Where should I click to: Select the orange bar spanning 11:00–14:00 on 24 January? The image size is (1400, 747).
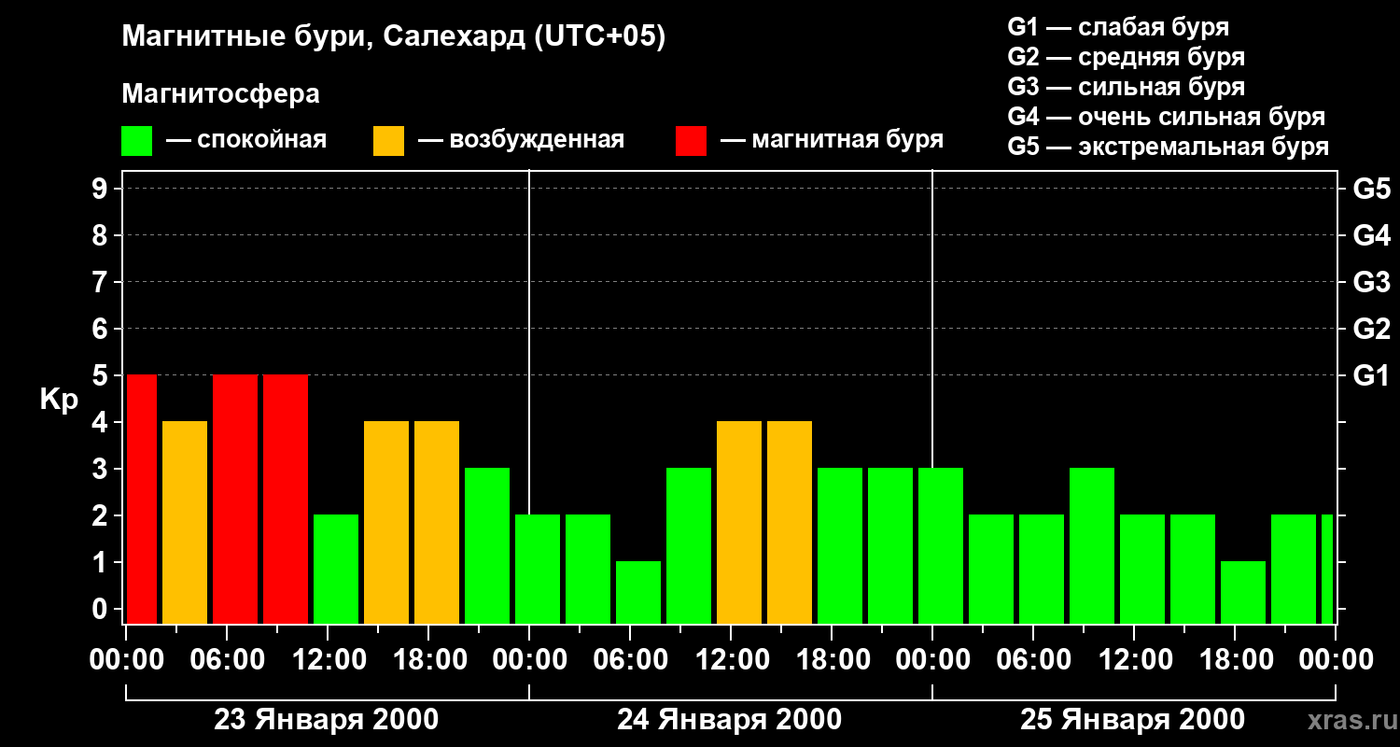point(739,523)
